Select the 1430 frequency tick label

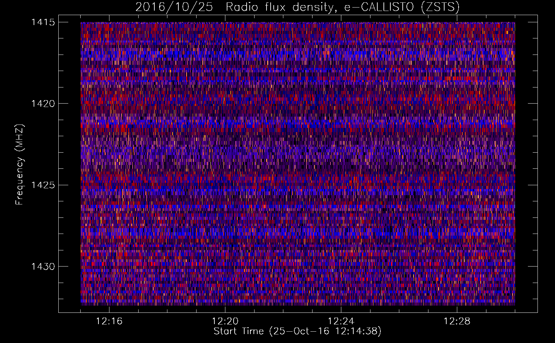43,267
